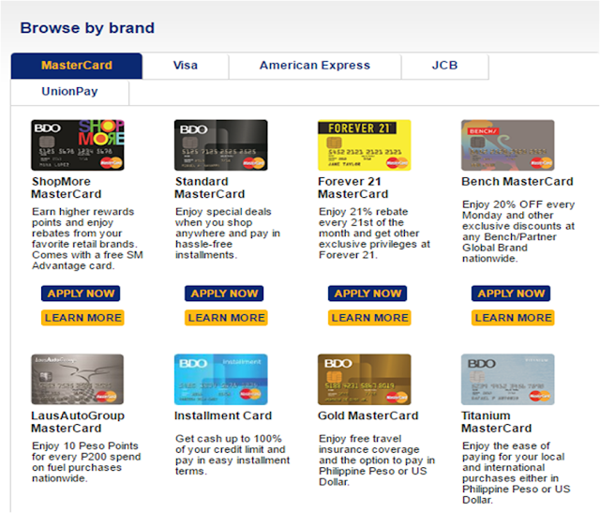600x513 pixels.
Task: Click 'Enjoy 20% OFF every Monday' text
Action: point(518,232)
